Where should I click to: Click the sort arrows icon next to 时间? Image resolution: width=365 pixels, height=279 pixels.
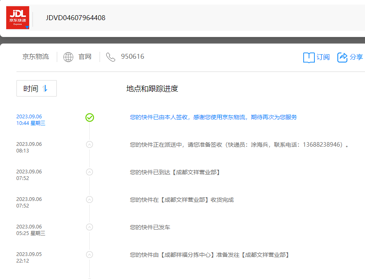pyautogui.click(x=45, y=88)
